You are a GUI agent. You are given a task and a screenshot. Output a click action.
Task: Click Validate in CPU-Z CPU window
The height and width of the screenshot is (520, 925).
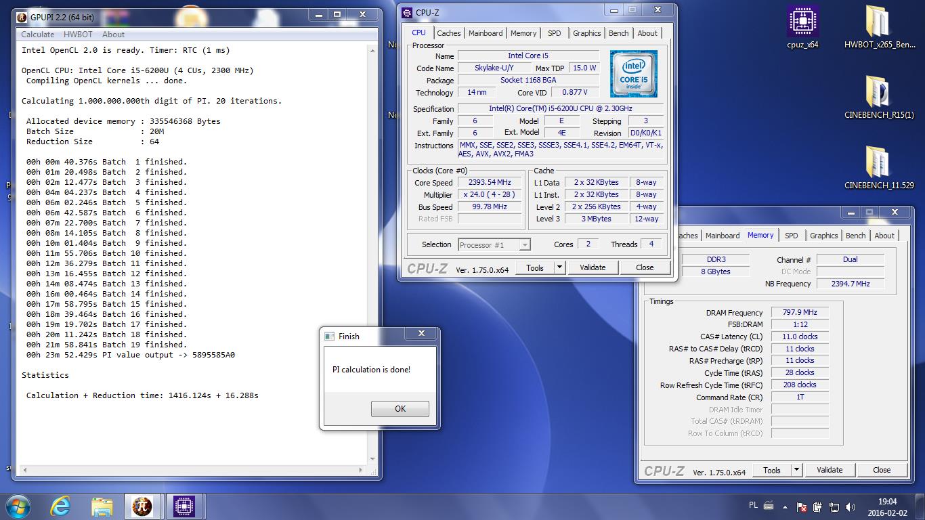point(593,267)
